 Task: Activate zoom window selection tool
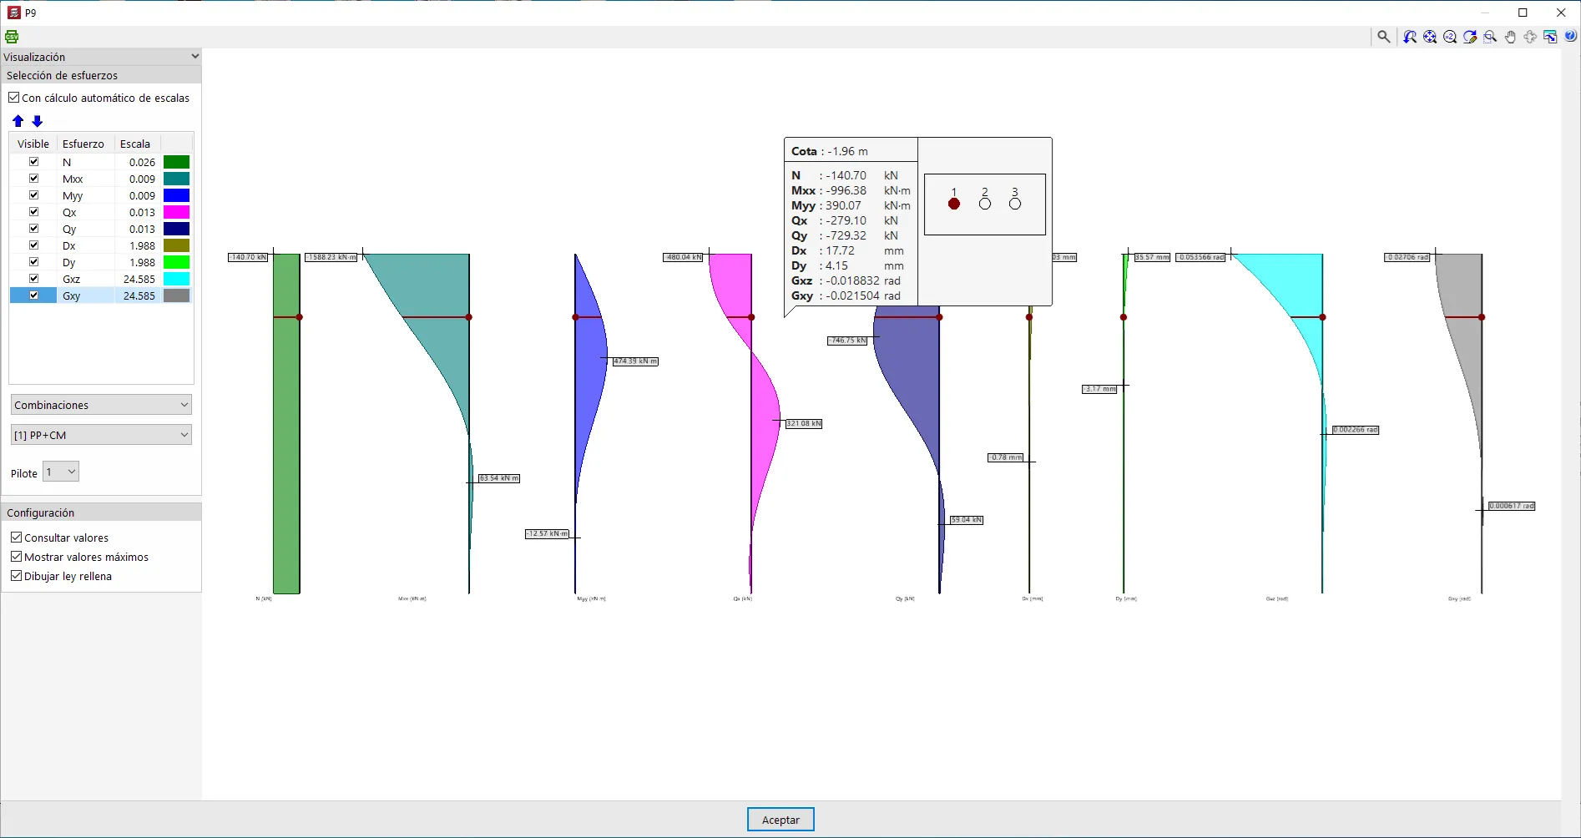(1490, 37)
